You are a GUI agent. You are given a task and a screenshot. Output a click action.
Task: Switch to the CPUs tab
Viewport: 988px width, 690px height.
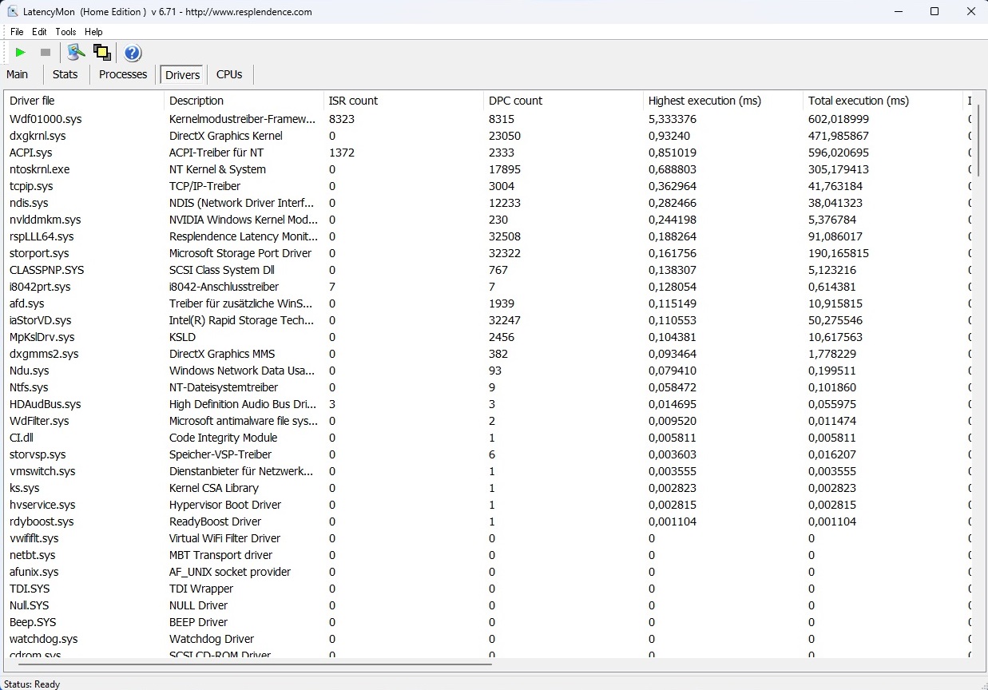tap(229, 74)
